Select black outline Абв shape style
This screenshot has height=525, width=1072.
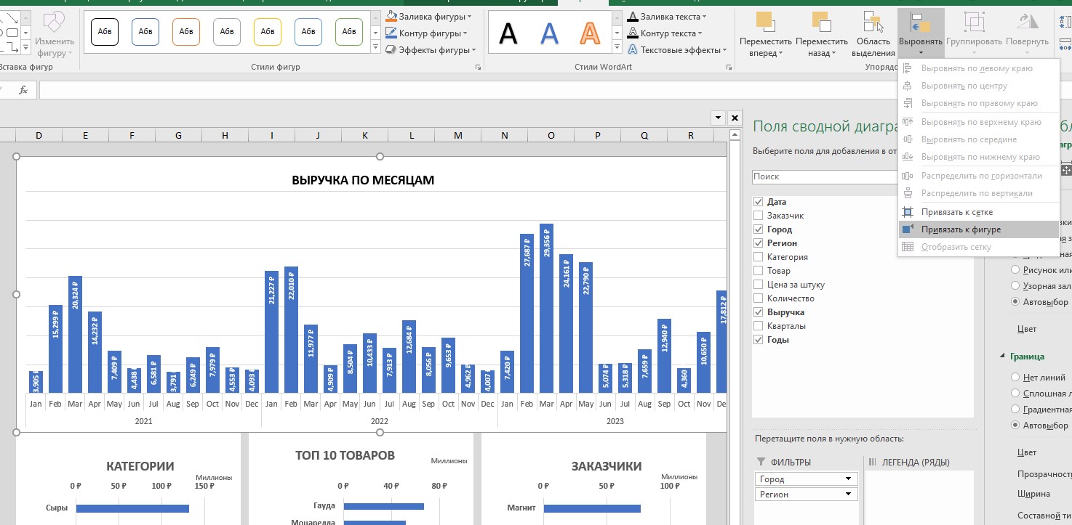pyautogui.click(x=105, y=31)
